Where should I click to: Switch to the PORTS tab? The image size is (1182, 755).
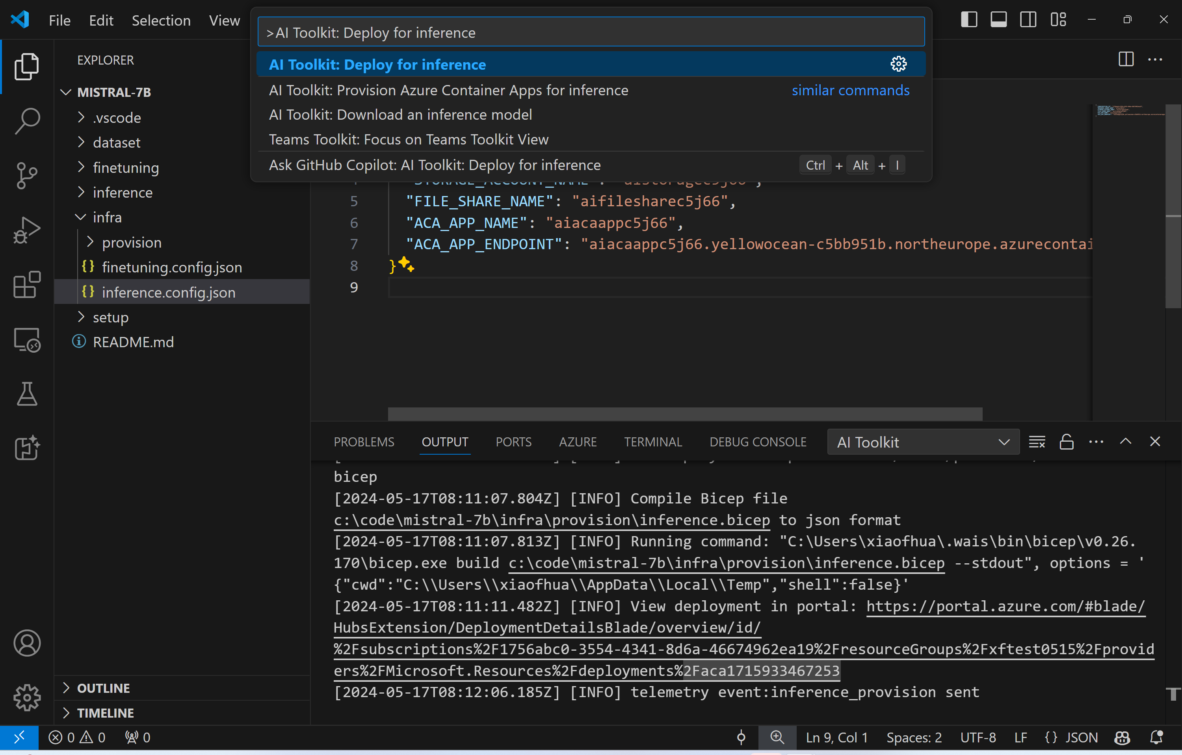[x=513, y=442]
